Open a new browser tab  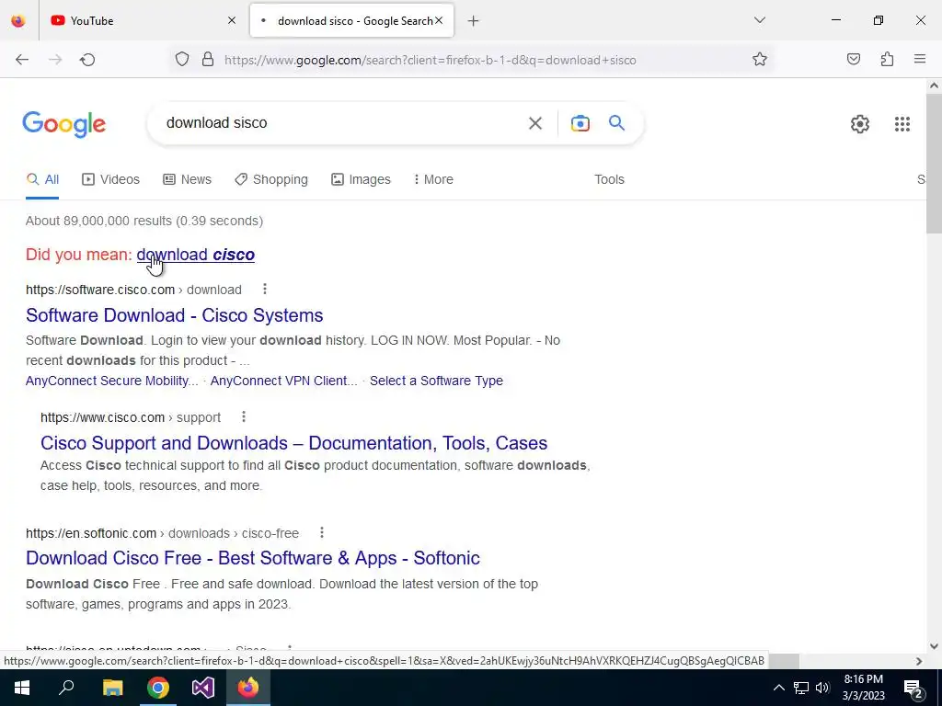point(474,21)
